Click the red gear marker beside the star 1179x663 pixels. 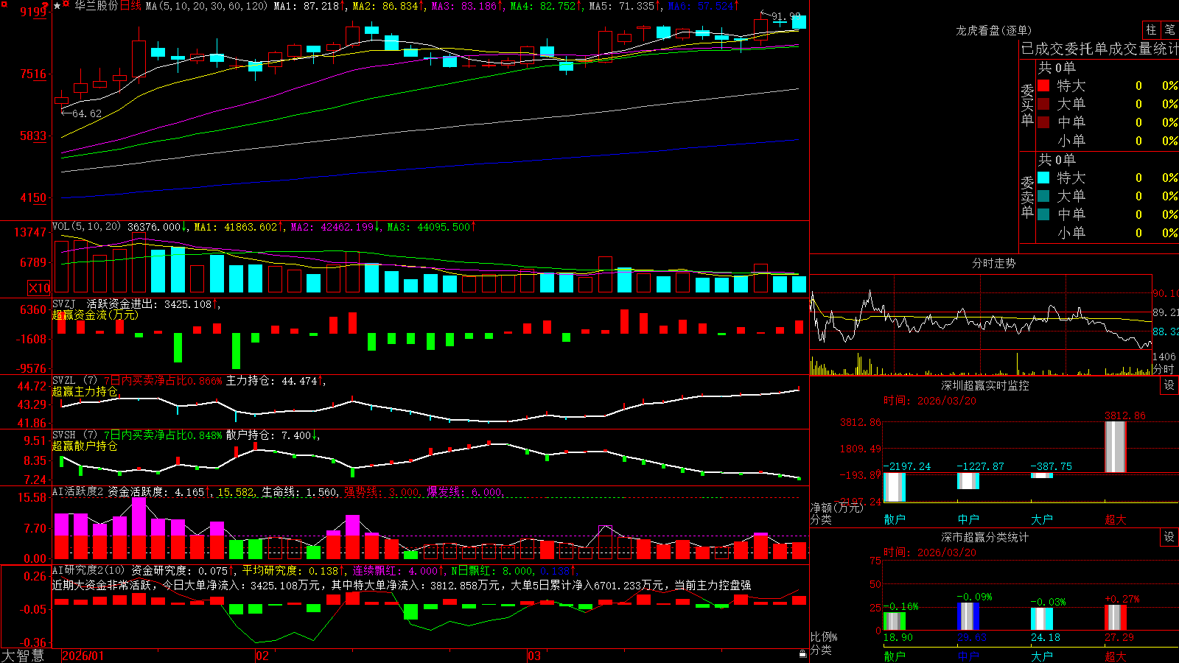67,5
